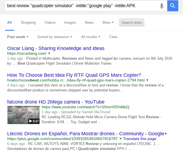
Task: Open the News results tab
Action: click(x=89, y=22)
